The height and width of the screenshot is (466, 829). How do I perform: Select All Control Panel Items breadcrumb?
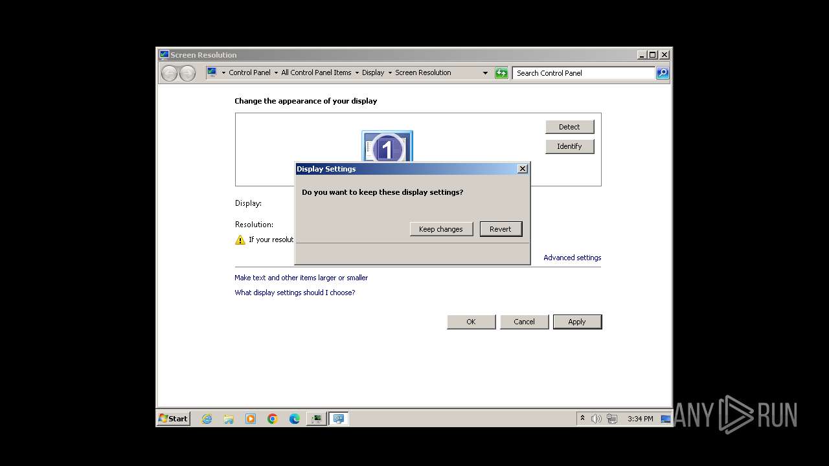pos(316,72)
